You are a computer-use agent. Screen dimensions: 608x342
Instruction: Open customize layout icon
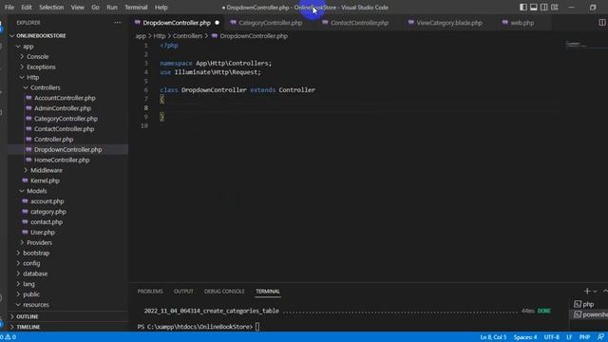(555, 7)
